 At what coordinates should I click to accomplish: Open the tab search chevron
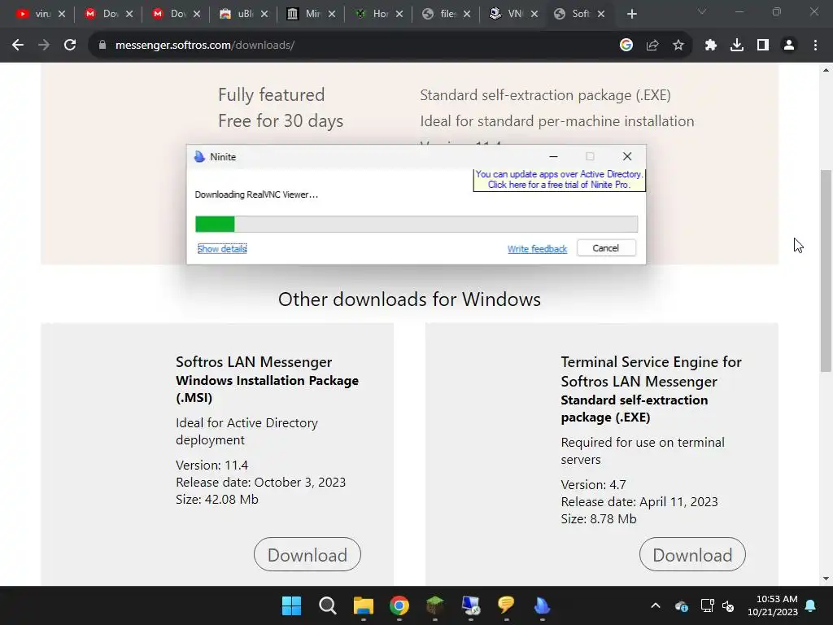pos(702,11)
